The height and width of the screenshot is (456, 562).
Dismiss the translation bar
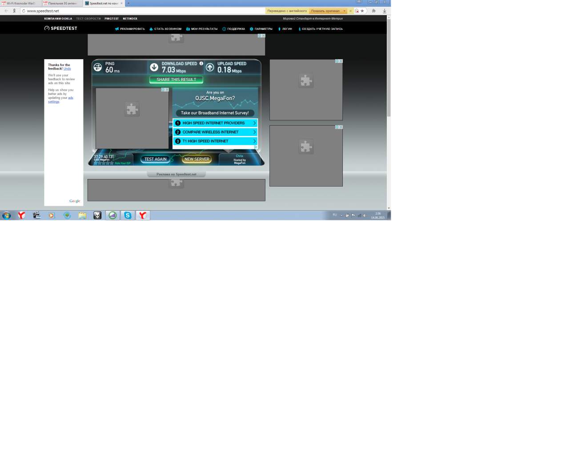[x=350, y=11]
